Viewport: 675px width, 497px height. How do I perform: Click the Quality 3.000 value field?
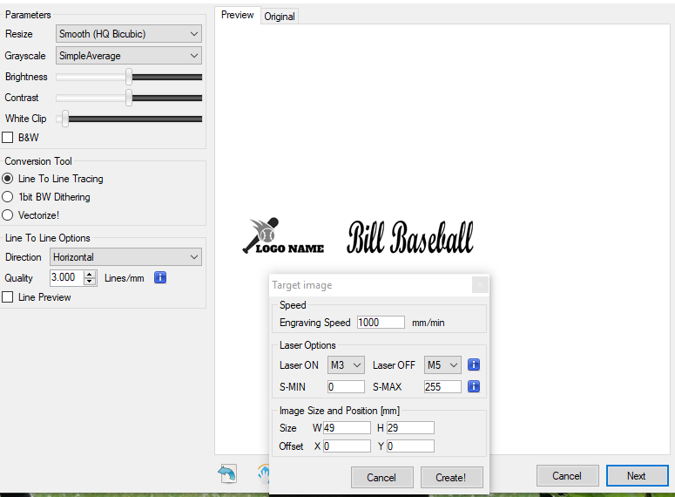[66, 277]
